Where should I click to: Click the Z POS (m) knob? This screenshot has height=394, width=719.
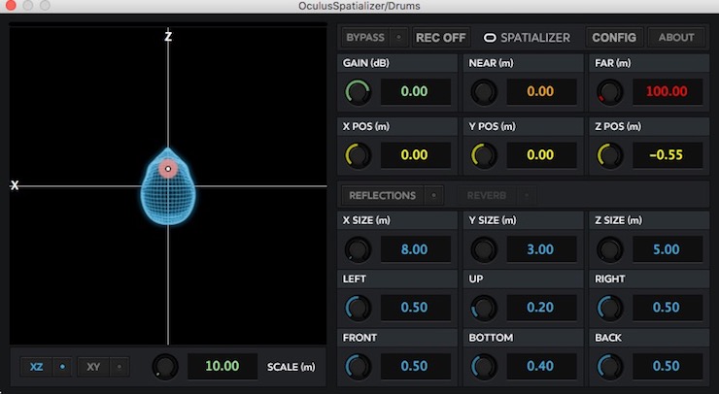pos(610,155)
